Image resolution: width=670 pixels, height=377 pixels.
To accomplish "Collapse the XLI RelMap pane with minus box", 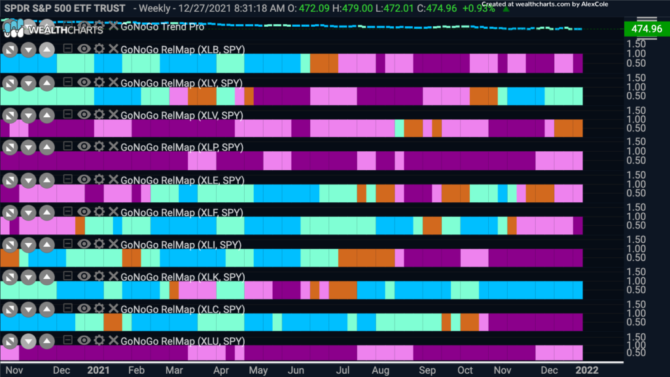I will coord(67,243).
